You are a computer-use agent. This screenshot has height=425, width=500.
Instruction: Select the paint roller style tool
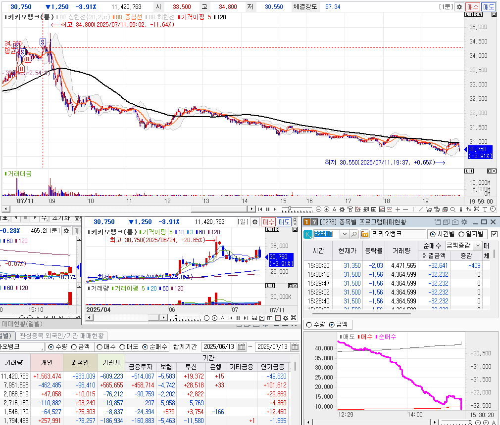click(350, 209)
